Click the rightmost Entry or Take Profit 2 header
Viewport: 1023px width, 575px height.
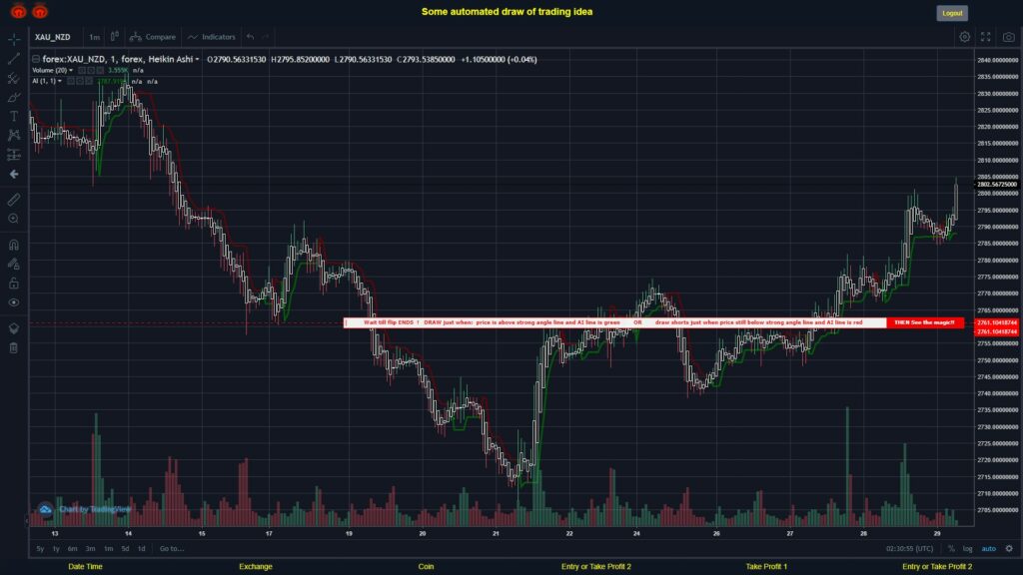937,567
